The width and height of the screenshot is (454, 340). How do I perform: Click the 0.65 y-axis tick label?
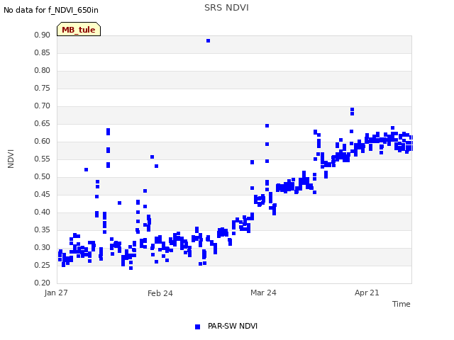coord(43,123)
